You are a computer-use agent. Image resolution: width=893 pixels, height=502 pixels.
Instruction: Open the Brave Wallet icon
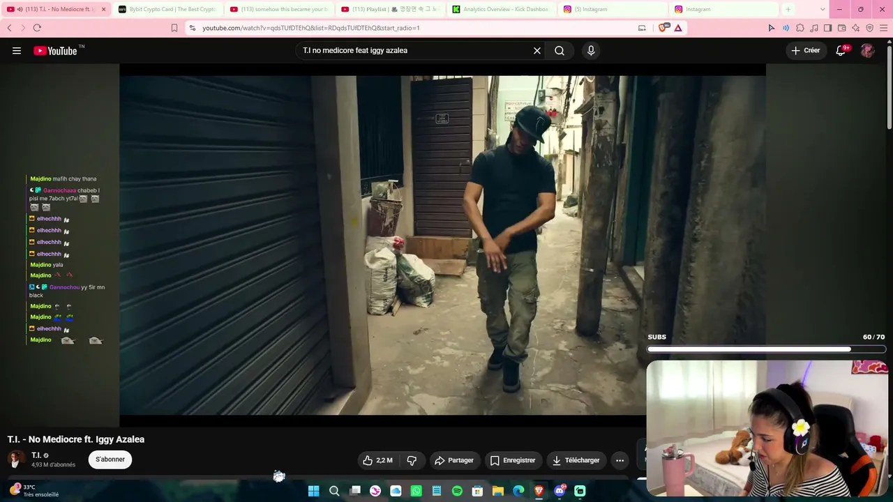pos(842,28)
